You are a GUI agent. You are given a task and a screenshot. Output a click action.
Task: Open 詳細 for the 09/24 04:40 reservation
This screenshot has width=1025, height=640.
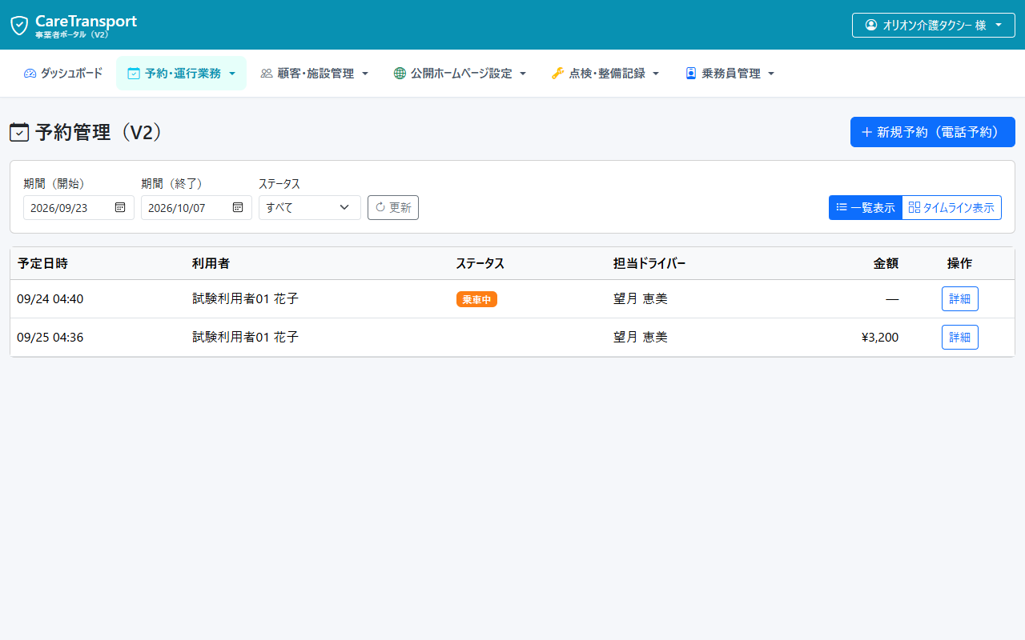pyautogui.click(x=960, y=299)
